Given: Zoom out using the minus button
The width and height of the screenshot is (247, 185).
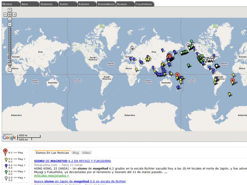Looking at the screenshot, I should (x=10, y=69).
